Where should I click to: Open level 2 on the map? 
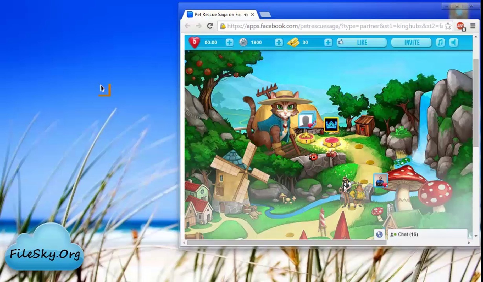(x=331, y=142)
